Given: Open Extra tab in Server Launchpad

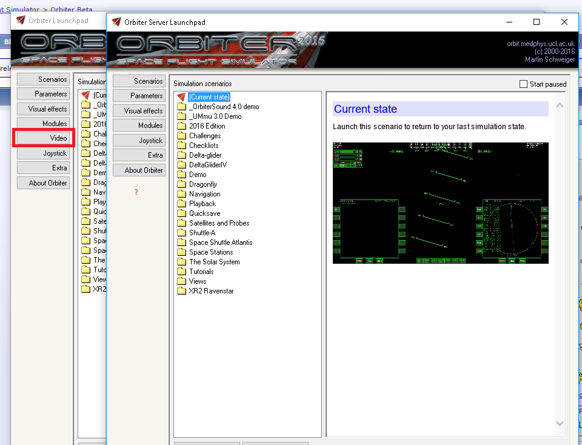Looking at the screenshot, I should pos(139,155).
